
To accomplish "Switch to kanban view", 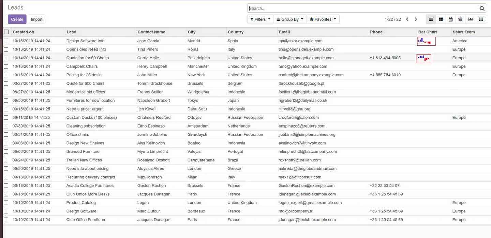I will tap(441, 19).
